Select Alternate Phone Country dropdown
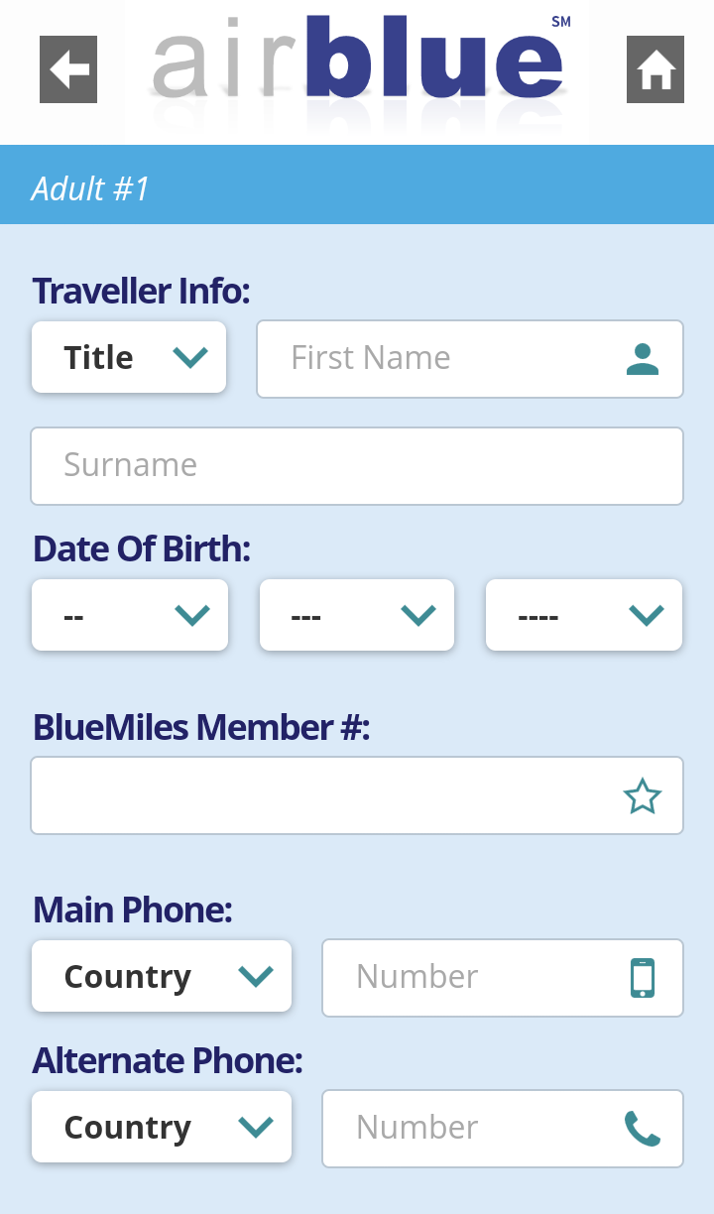 [x=162, y=1128]
